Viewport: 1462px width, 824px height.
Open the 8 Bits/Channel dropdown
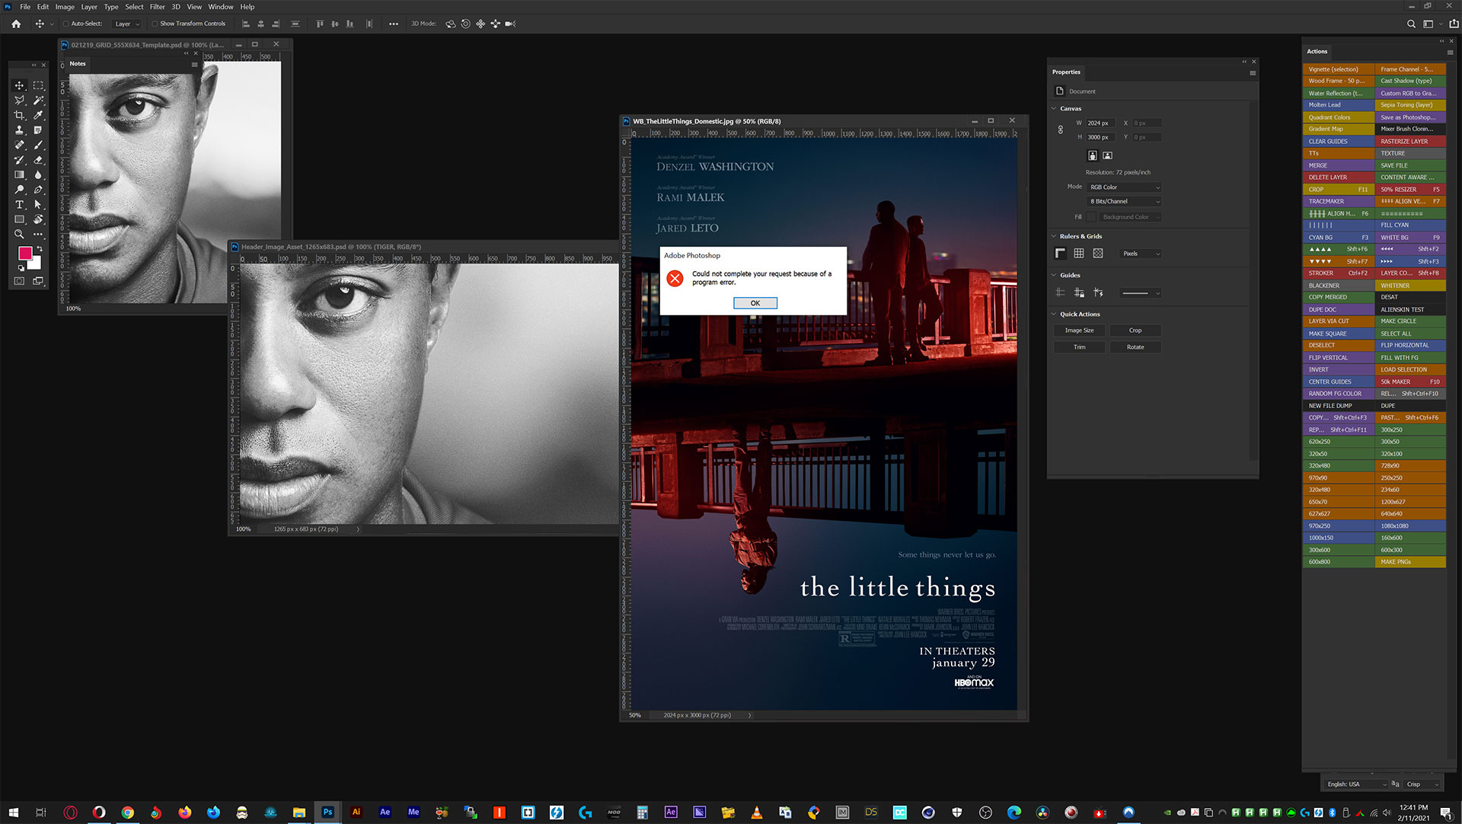[1125, 202]
